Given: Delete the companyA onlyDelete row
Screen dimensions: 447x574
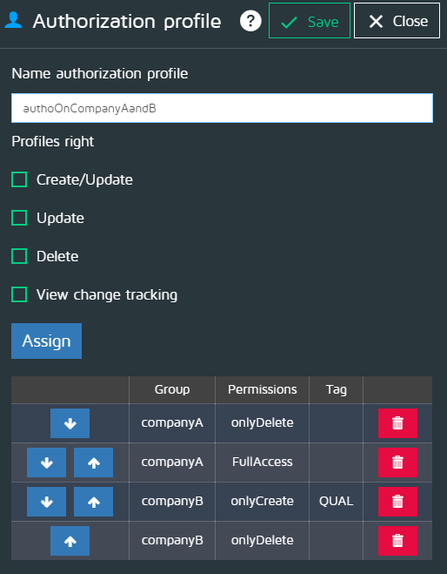Looking at the screenshot, I should click(397, 423).
